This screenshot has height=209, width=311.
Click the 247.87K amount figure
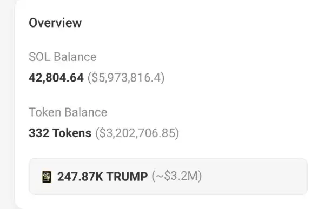tap(80, 177)
